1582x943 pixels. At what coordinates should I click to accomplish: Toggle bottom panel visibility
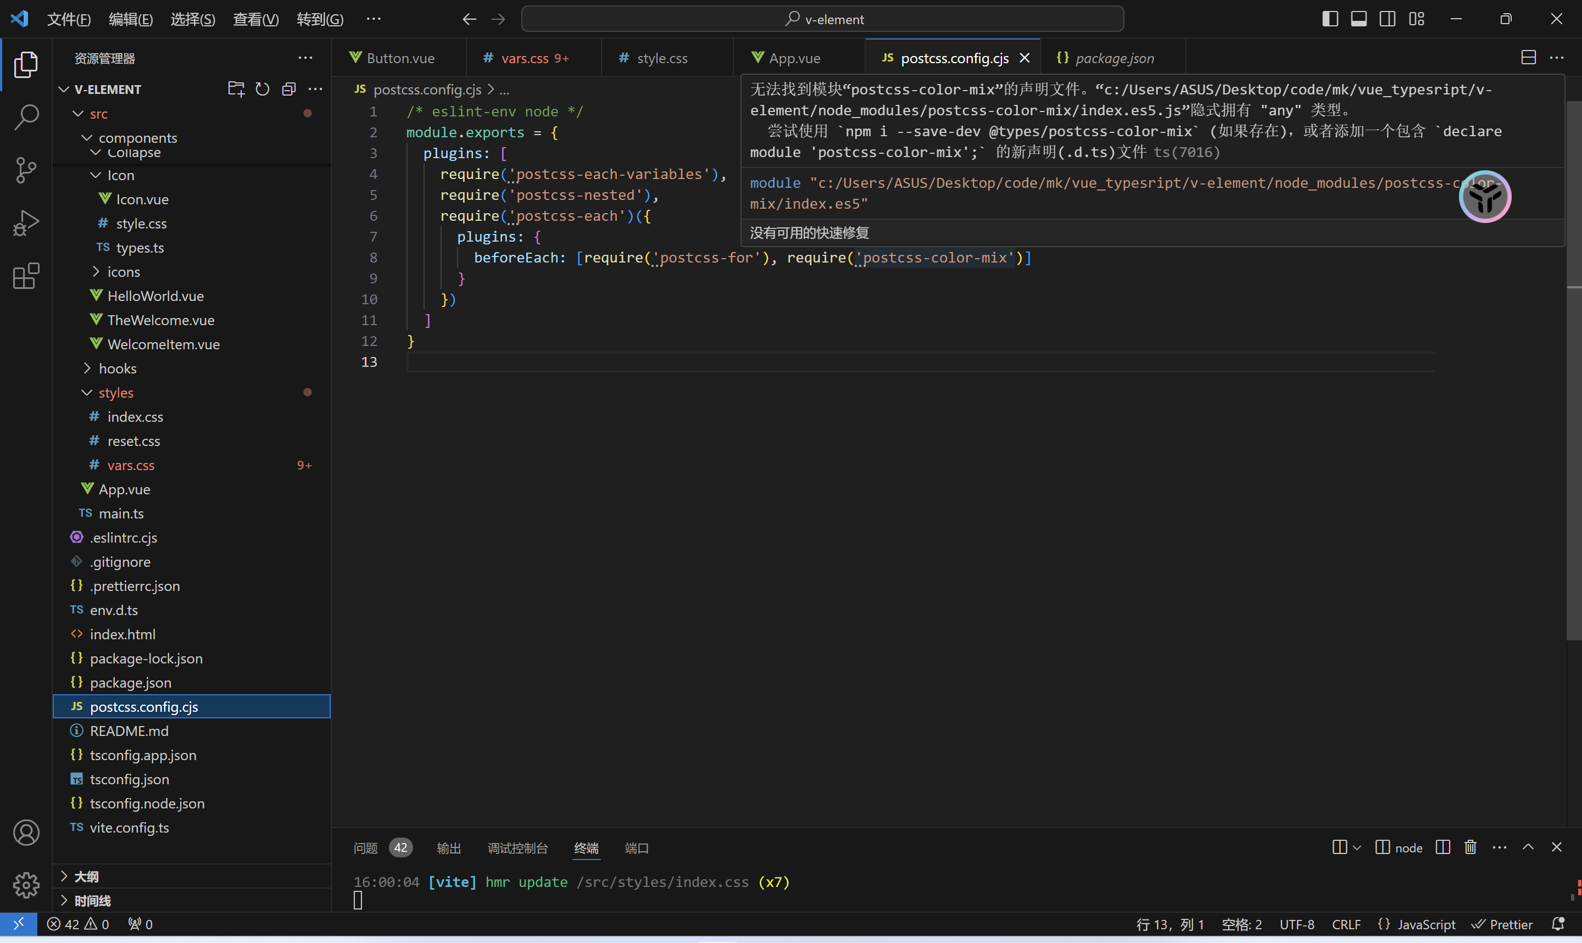tap(1359, 19)
